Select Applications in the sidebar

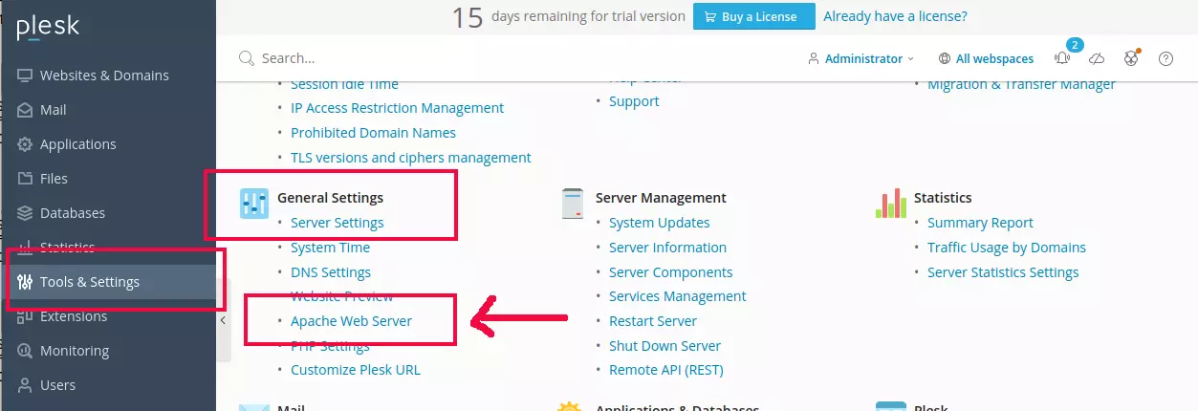point(78,144)
